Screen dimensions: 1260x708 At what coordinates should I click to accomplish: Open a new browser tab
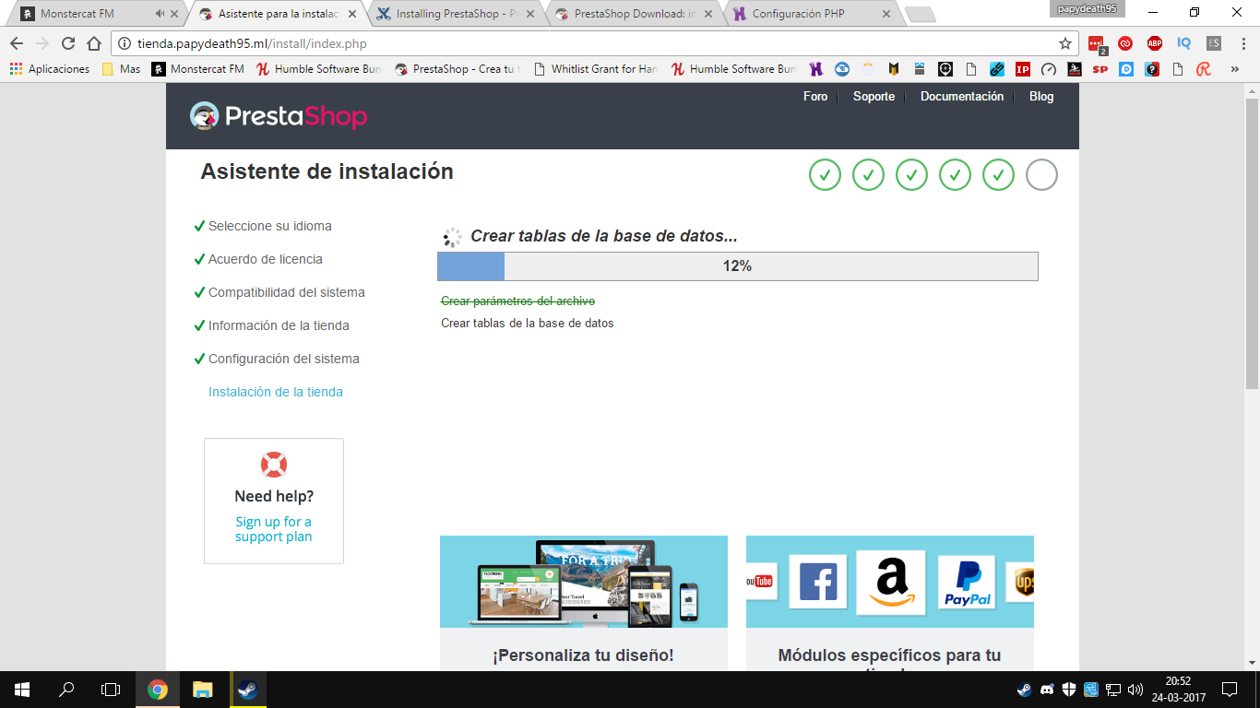pos(920,15)
